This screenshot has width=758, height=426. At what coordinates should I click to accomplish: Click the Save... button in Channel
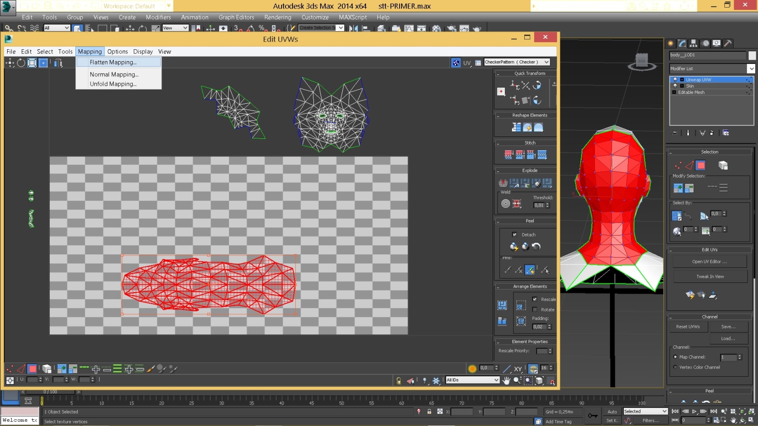point(729,326)
